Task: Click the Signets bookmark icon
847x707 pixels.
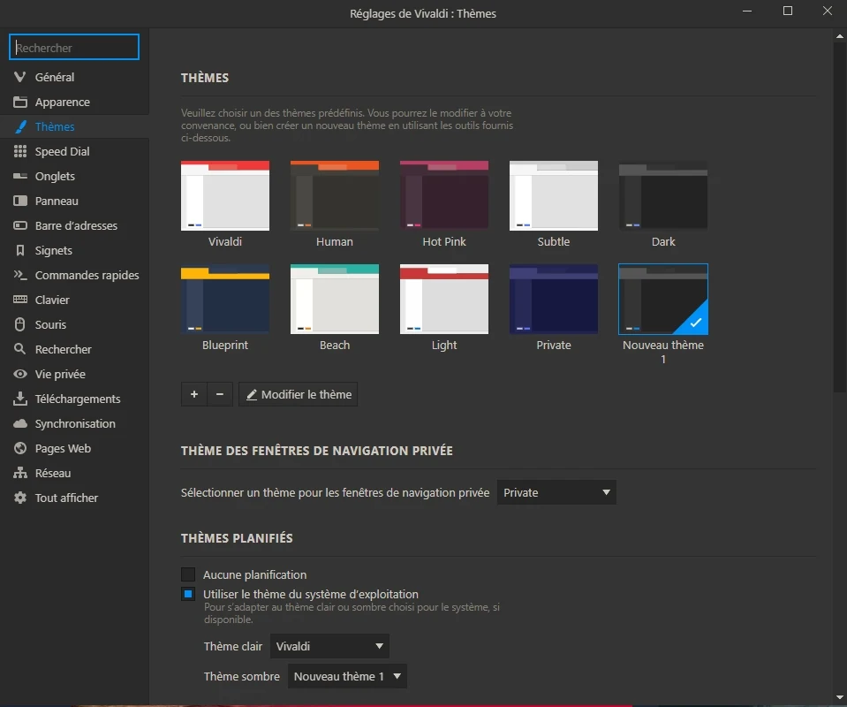Action: pyautogui.click(x=20, y=250)
